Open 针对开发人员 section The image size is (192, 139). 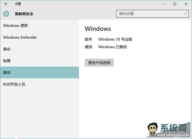[40, 84]
